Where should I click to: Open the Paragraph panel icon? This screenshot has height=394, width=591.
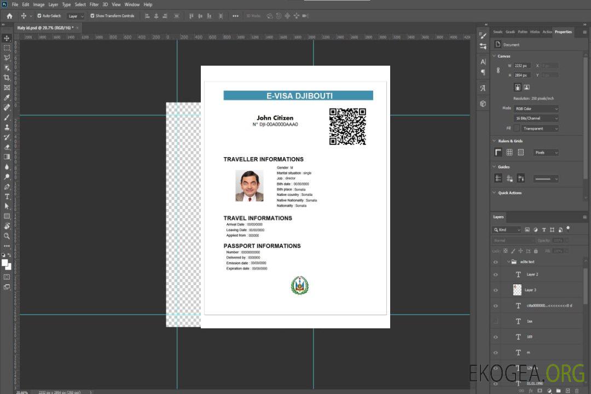pyautogui.click(x=483, y=72)
